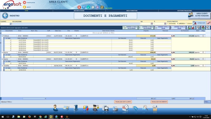The width and height of the screenshot is (211, 119).
Task: Click VISUALIZZA DOCUMENTO button
Action: click(x=159, y=102)
